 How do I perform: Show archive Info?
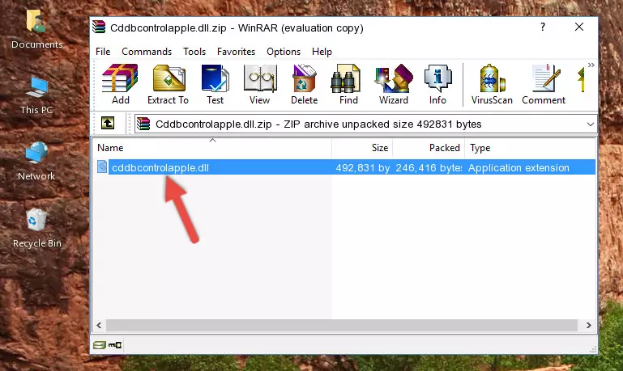coord(437,84)
